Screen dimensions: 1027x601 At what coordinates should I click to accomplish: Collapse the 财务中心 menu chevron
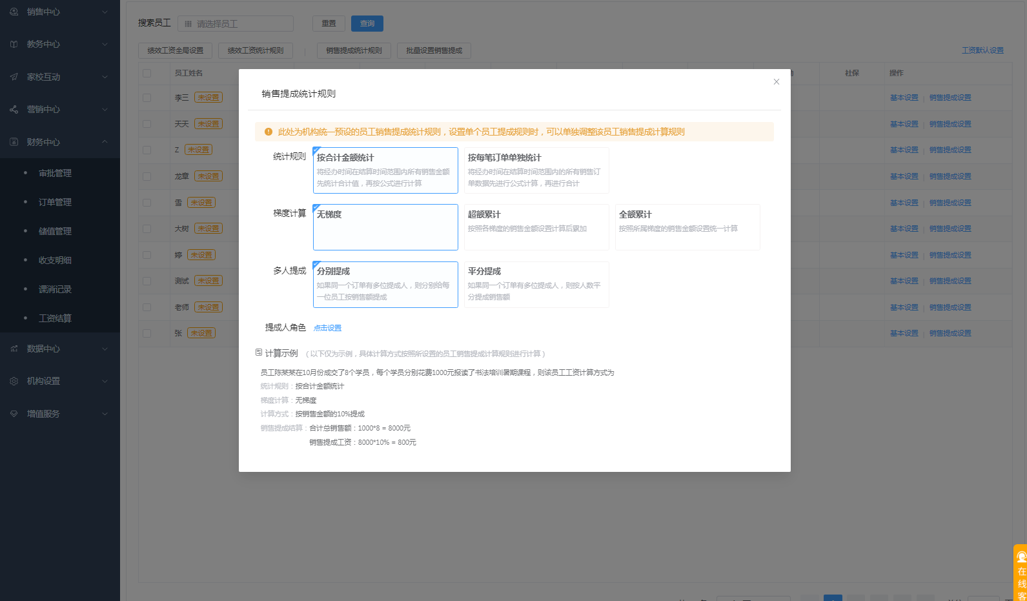(105, 142)
